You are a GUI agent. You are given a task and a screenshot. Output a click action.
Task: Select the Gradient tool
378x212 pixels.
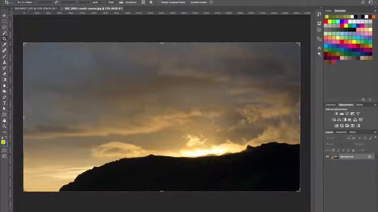point(4,79)
